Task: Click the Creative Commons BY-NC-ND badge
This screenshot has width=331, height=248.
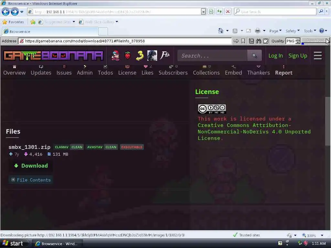Action: [212, 109]
